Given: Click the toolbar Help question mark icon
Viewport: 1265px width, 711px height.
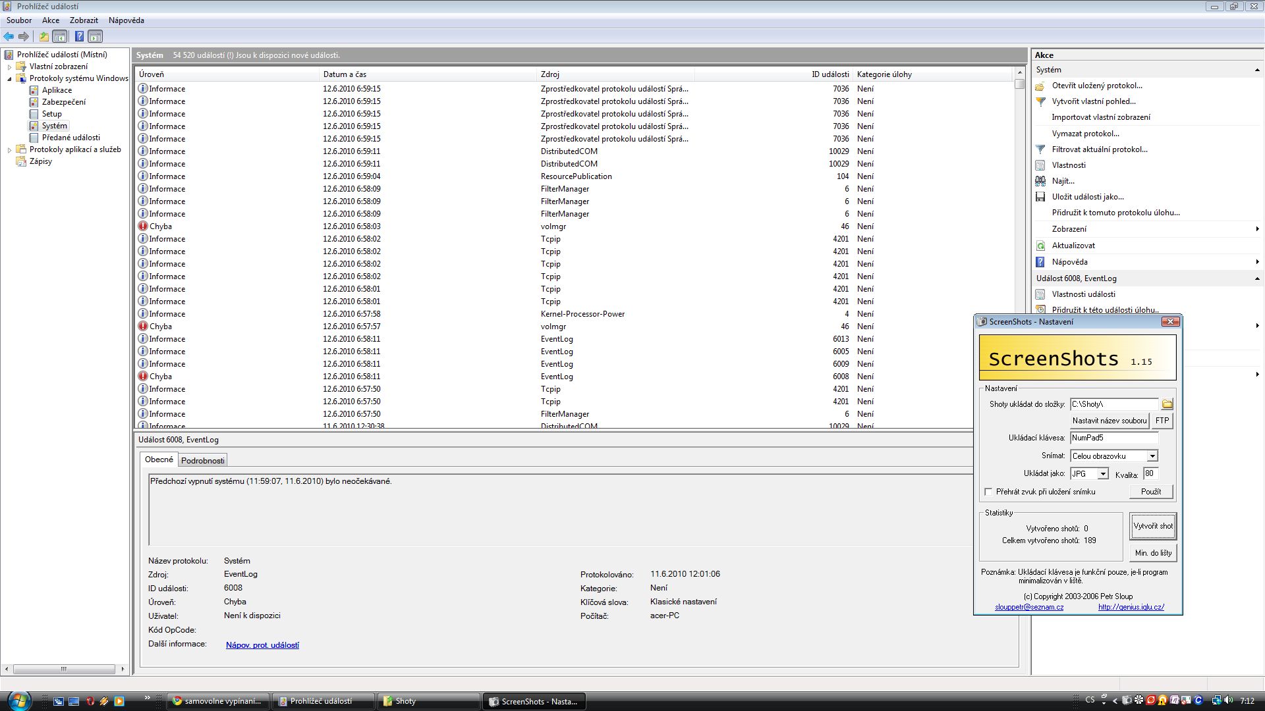Looking at the screenshot, I should (x=79, y=37).
